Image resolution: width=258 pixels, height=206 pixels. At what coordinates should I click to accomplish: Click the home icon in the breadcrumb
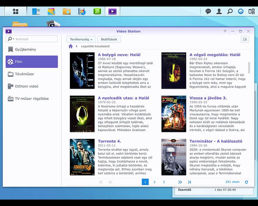(71, 46)
